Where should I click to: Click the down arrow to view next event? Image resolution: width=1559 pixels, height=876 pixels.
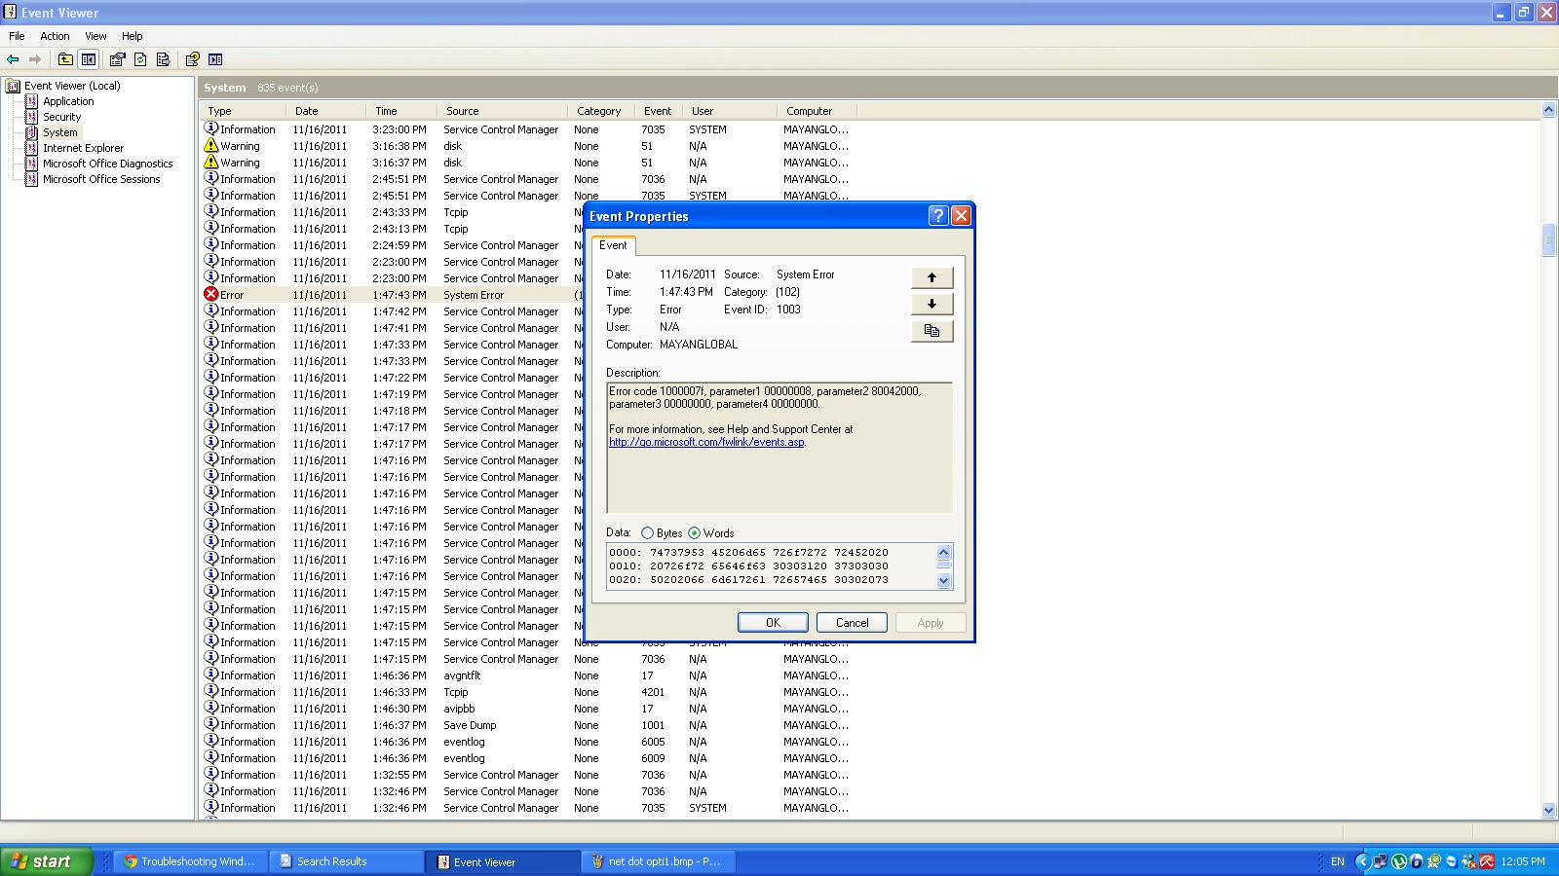click(932, 305)
